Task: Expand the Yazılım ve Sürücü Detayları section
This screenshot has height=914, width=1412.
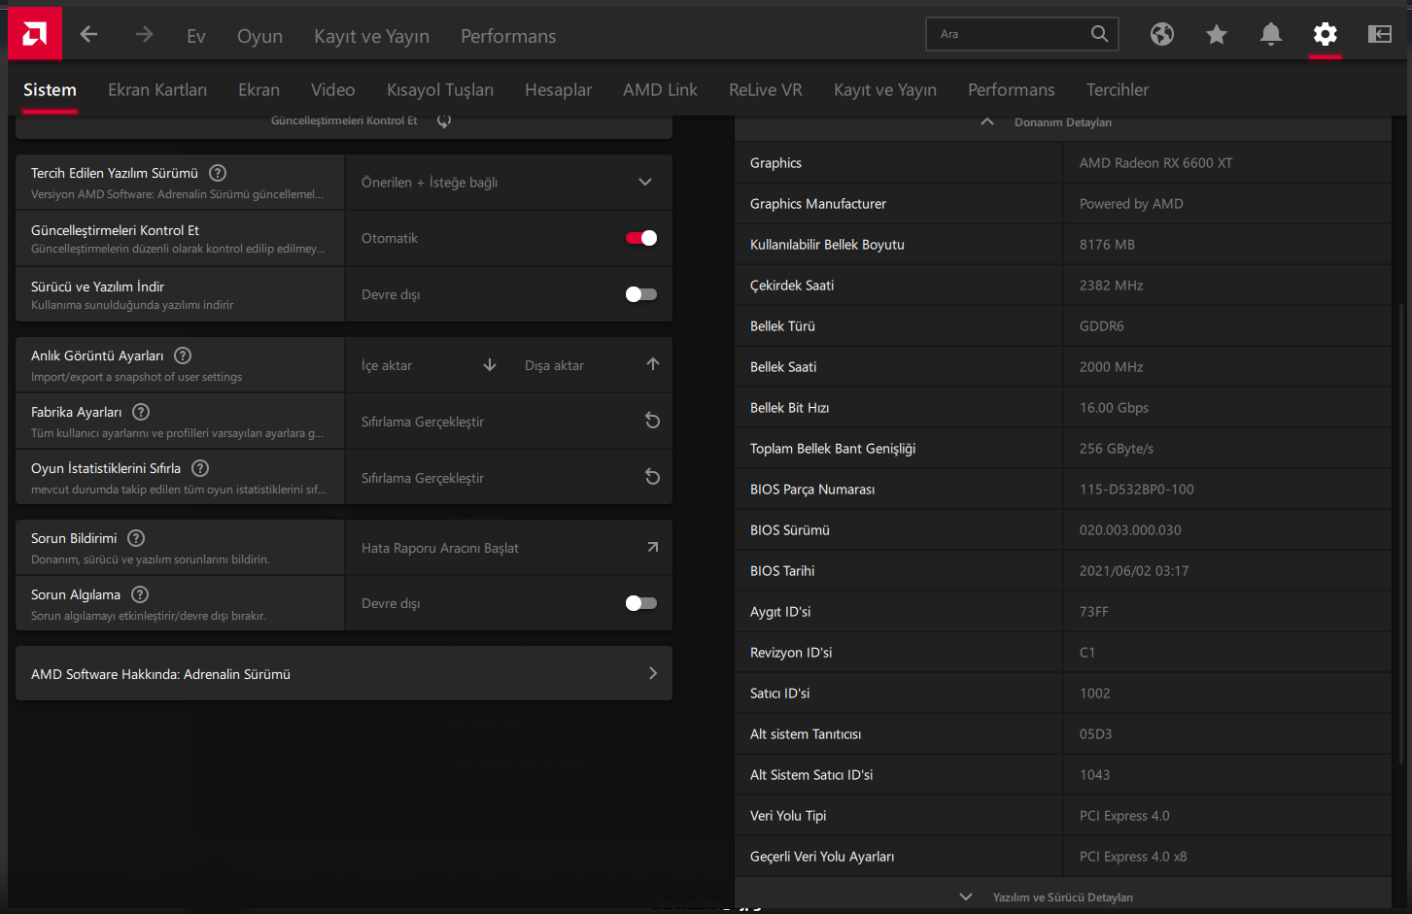Action: pos(965,897)
